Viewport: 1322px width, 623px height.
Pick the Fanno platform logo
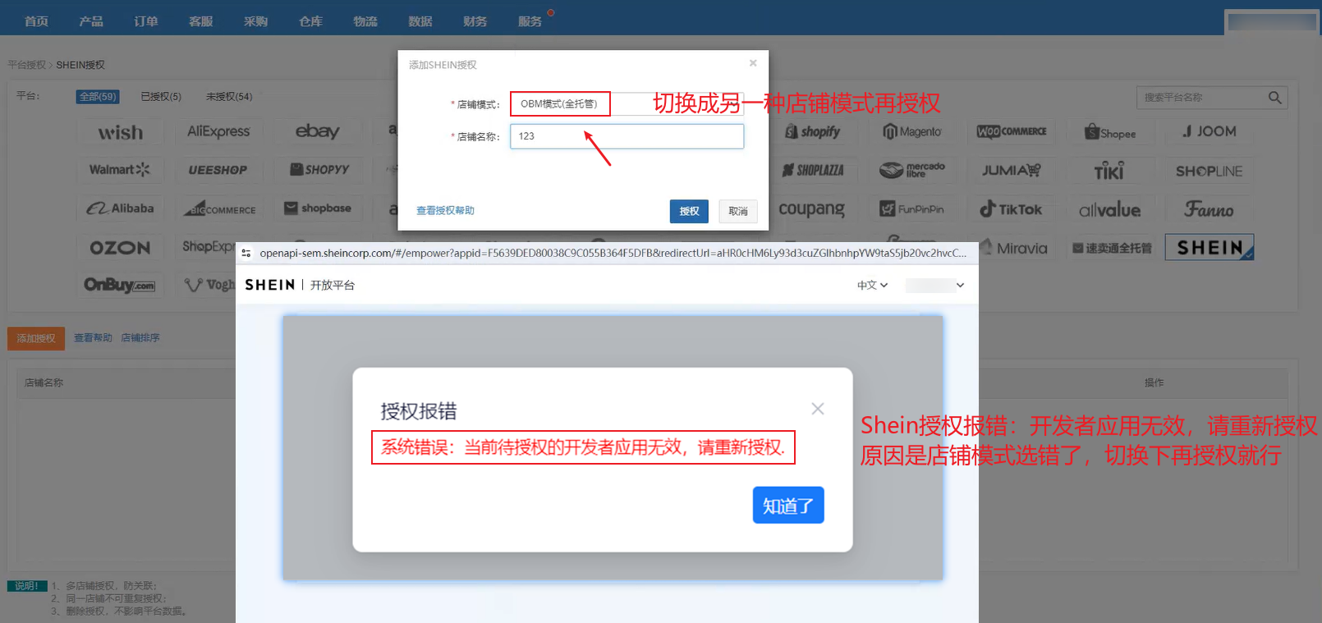1210,209
